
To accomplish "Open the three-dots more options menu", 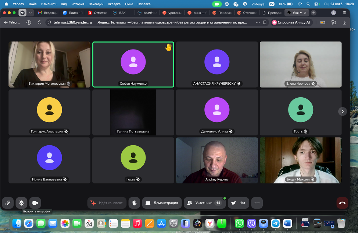I will coord(257,203).
